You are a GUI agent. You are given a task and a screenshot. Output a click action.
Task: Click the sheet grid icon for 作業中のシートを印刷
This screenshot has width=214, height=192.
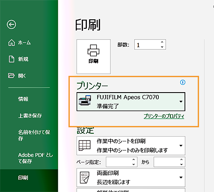pos(85,145)
